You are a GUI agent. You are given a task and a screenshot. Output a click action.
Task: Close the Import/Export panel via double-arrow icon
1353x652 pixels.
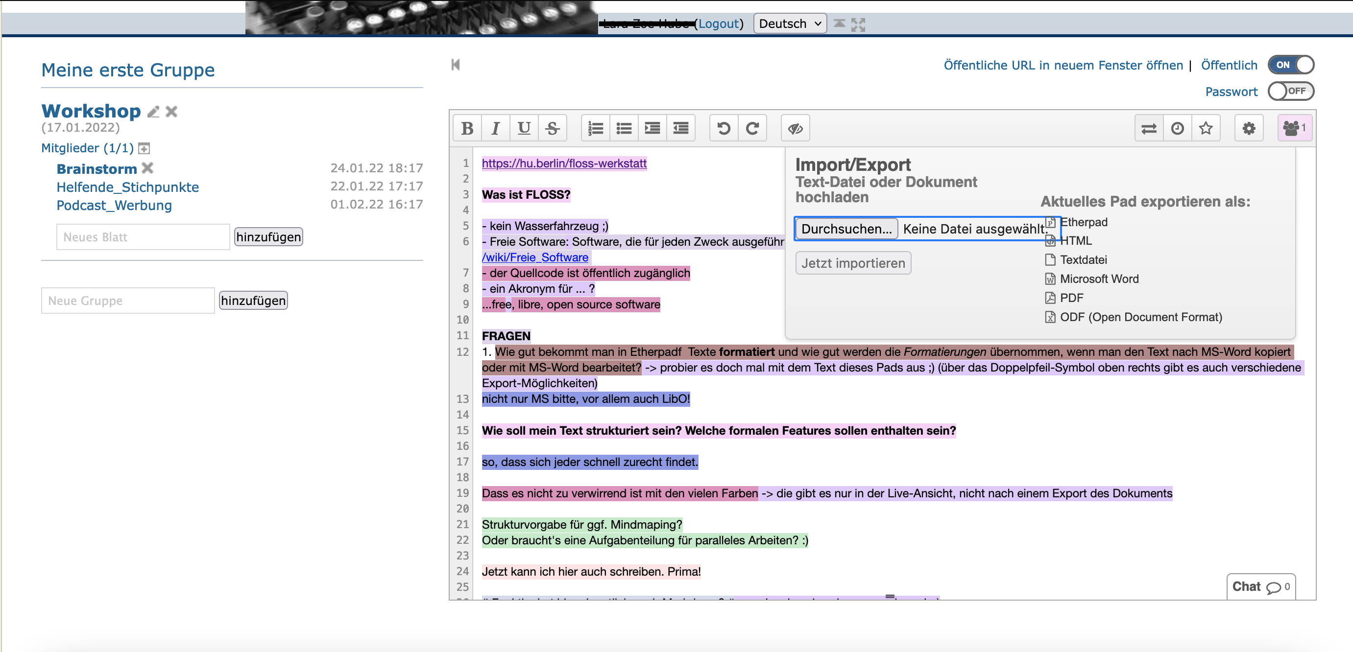[1149, 128]
